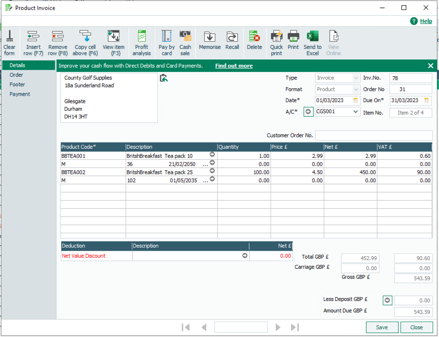Open the Less Deposit arrow button

388,300
